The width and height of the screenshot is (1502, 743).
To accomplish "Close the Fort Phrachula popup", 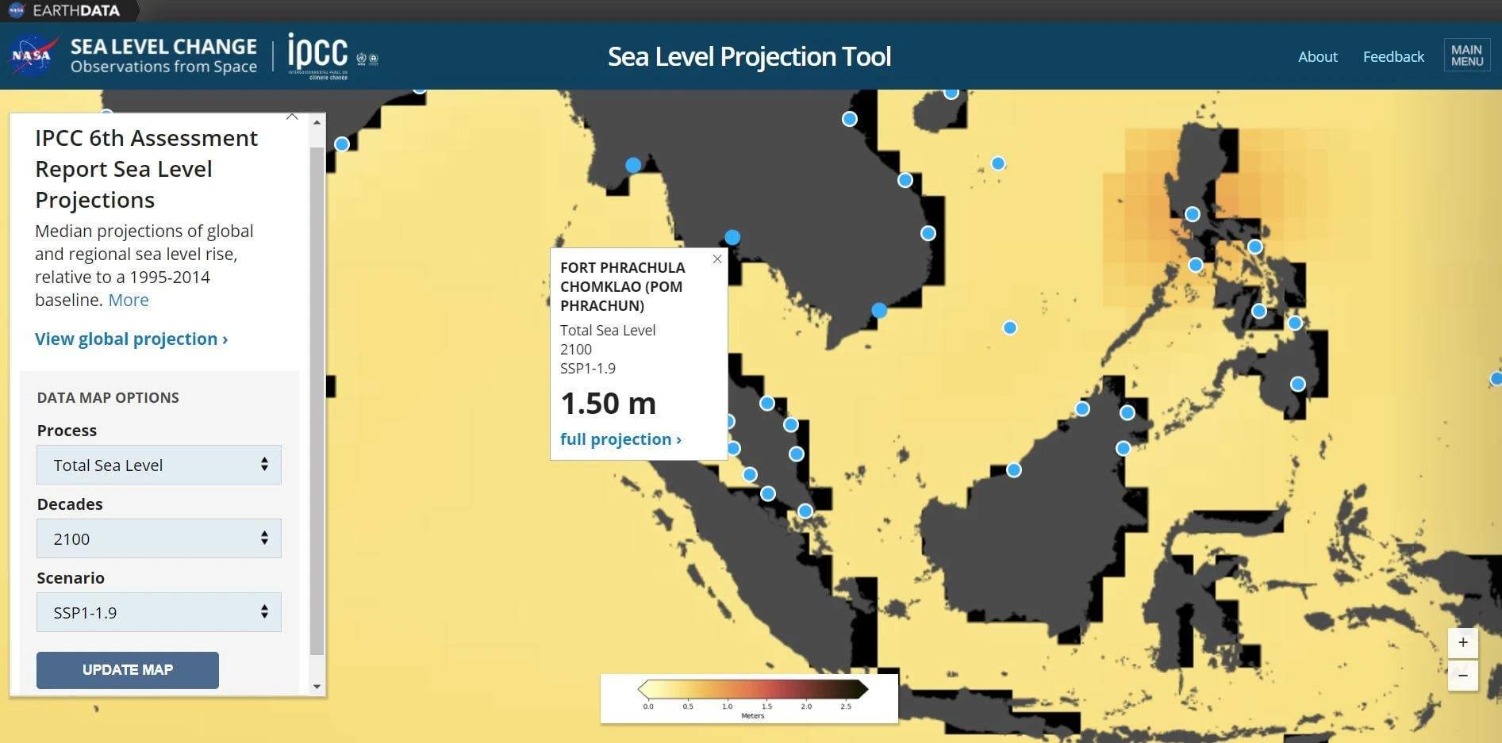I will 716,259.
